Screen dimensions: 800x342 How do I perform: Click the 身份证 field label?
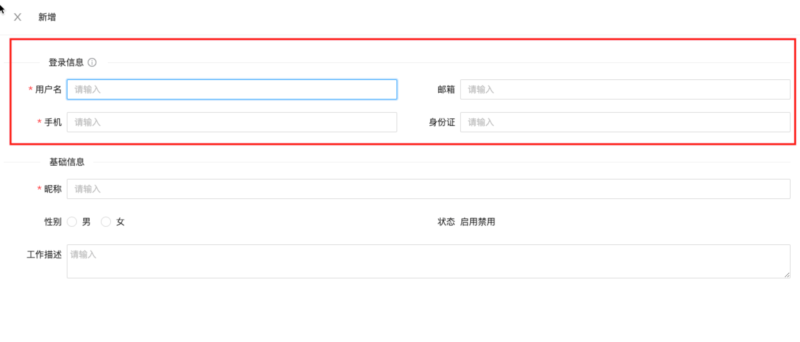pyautogui.click(x=442, y=122)
